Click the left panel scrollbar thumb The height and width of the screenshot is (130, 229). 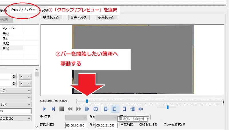tap(37, 74)
